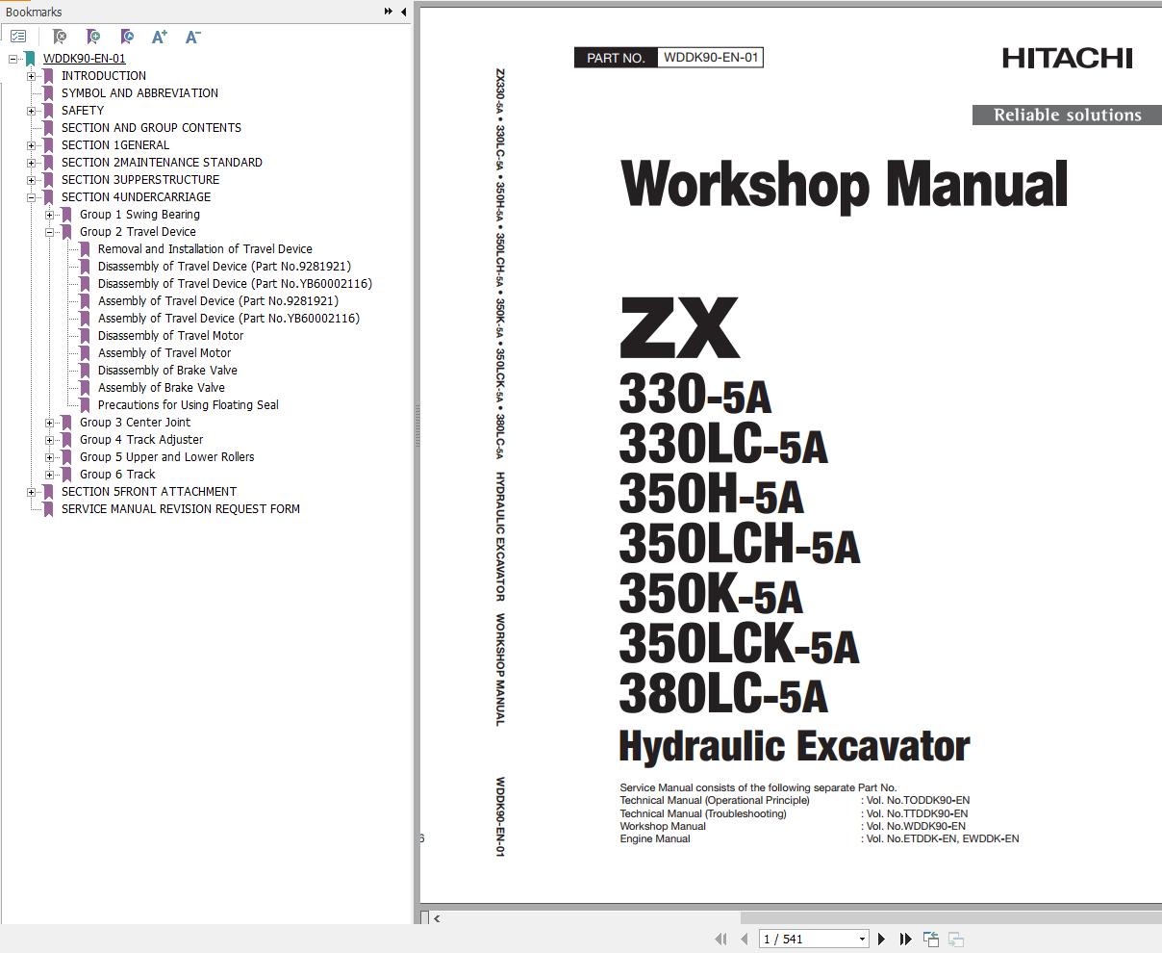Click the Workshop Manual title text
The image size is (1162, 953).
point(845,184)
